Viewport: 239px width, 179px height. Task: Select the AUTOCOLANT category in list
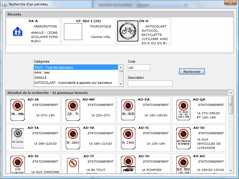point(76,83)
